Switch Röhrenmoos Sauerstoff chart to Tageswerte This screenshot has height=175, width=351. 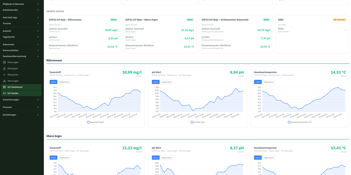click(64, 82)
